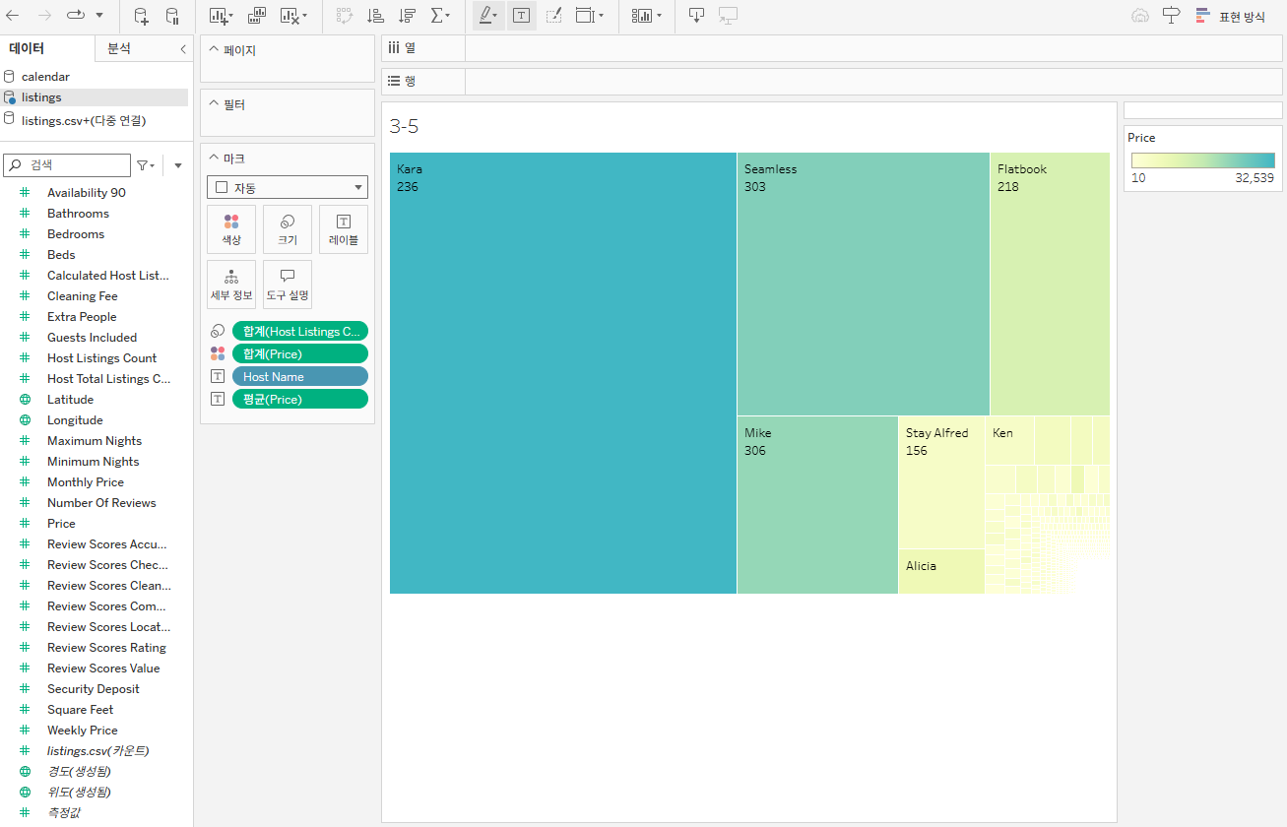Image resolution: width=1287 pixels, height=827 pixels.
Task: Click the back arrow in the toolbar
Action: pyautogui.click(x=13, y=16)
